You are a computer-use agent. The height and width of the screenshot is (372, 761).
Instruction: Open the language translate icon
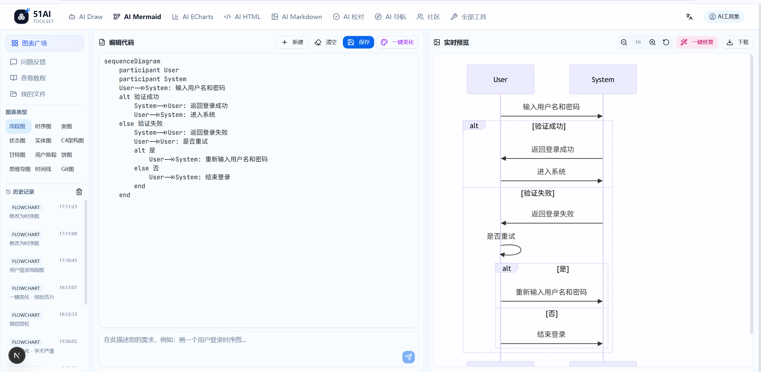click(x=689, y=17)
